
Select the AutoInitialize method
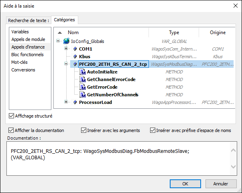[102, 72]
